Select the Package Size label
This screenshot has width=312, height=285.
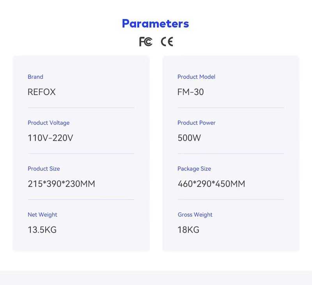click(194, 169)
